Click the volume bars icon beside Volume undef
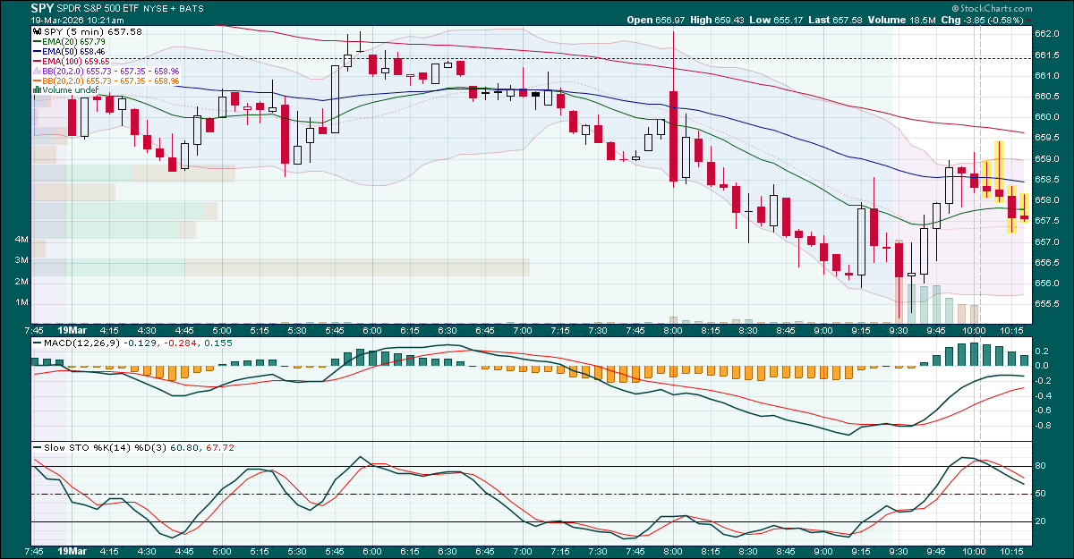The image size is (1074, 559). pos(37,89)
